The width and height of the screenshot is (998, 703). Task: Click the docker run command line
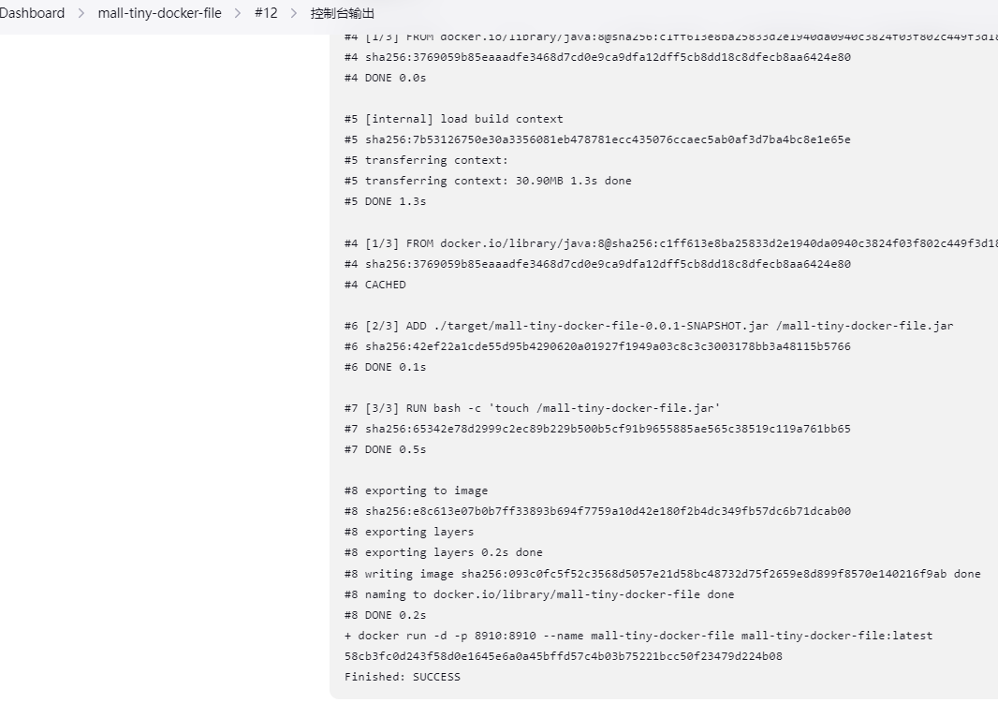(x=638, y=636)
